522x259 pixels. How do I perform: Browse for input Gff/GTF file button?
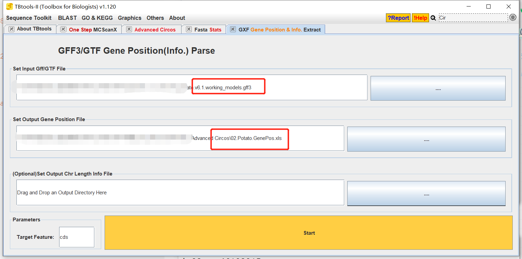click(x=438, y=88)
